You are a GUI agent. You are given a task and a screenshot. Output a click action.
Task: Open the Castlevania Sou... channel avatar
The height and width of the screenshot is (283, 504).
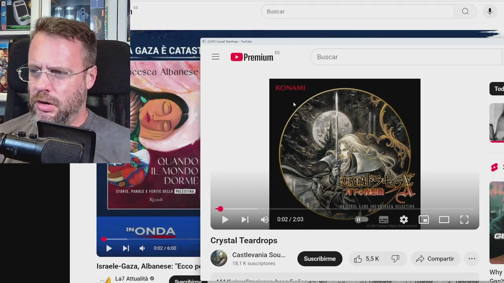click(219, 258)
